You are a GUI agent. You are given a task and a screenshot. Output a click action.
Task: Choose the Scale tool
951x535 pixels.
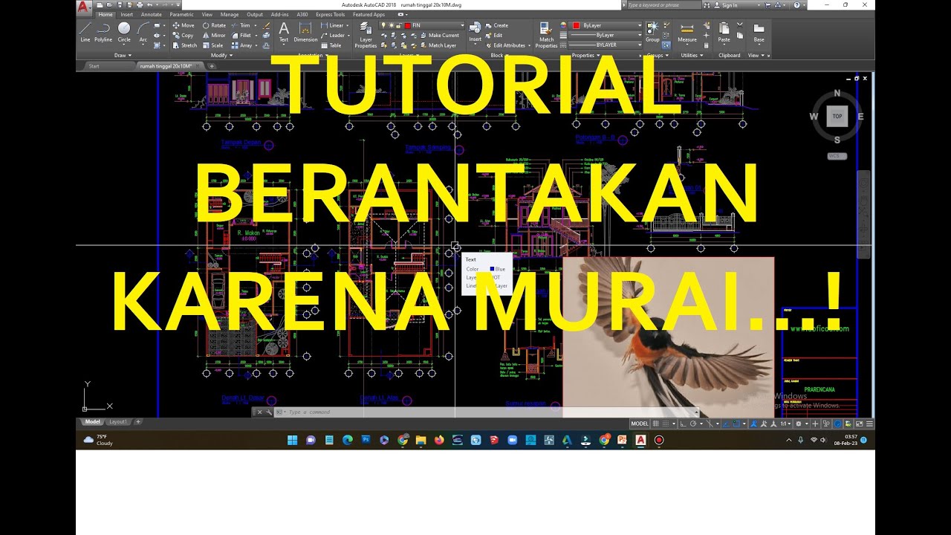212,45
